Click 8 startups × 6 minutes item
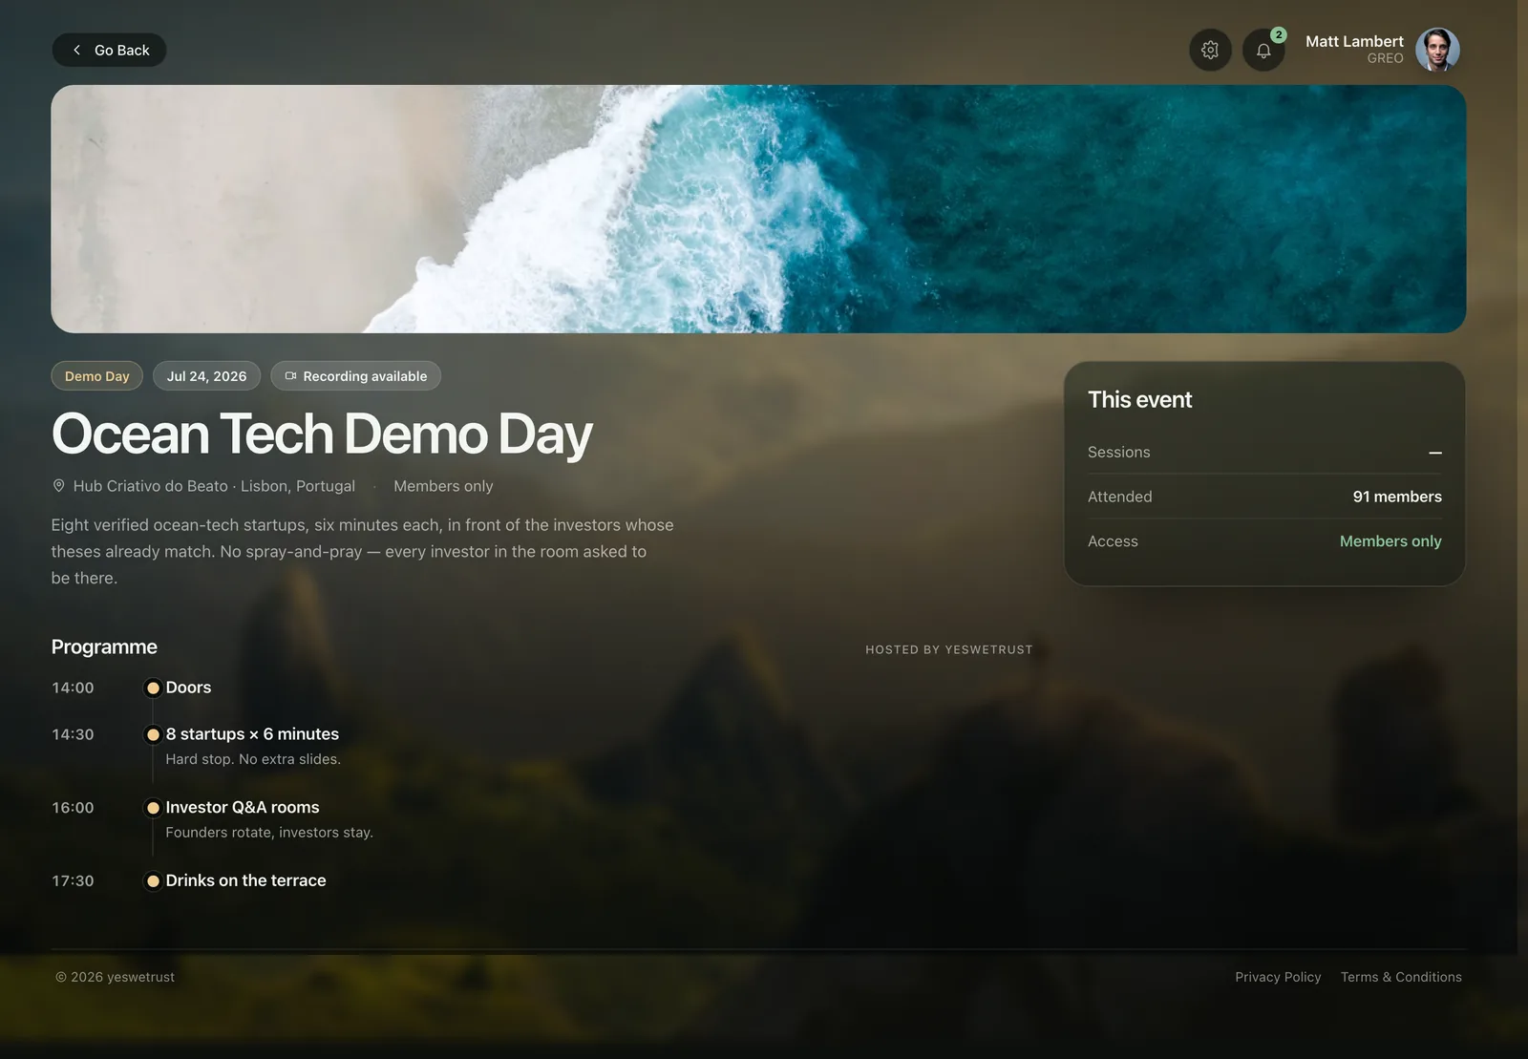 pyautogui.click(x=252, y=734)
